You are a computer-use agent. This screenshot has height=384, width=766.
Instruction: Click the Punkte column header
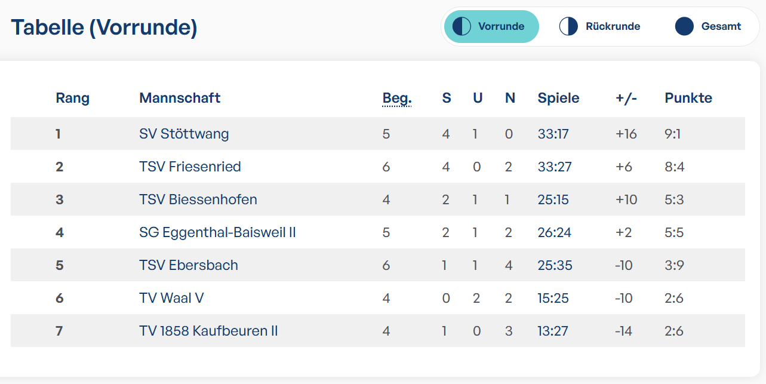pyautogui.click(x=688, y=98)
